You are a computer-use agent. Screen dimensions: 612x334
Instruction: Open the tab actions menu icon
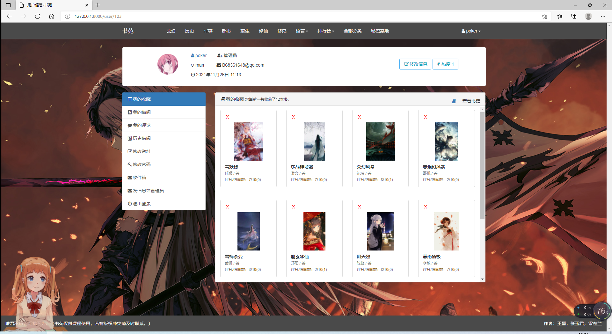pos(8,5)
